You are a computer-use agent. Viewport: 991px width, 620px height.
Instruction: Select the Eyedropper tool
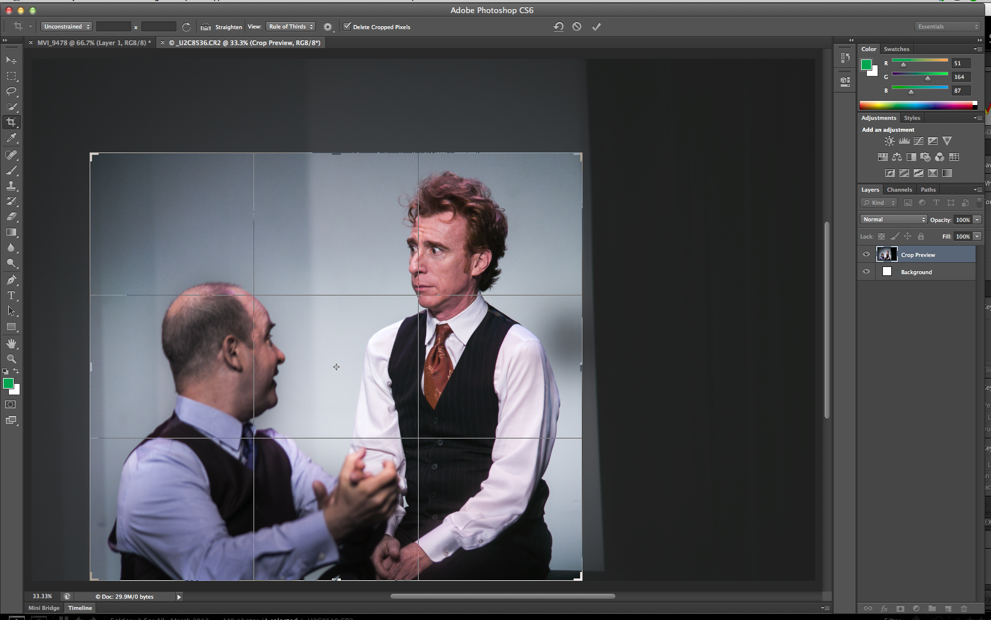(x=11, y=138)
